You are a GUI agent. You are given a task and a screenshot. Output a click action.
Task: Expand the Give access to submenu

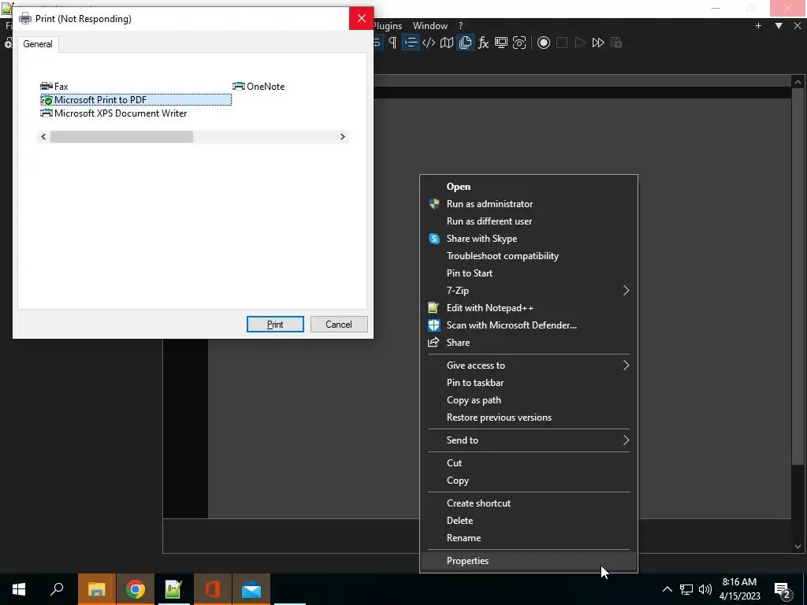click(x=529, y=366)
